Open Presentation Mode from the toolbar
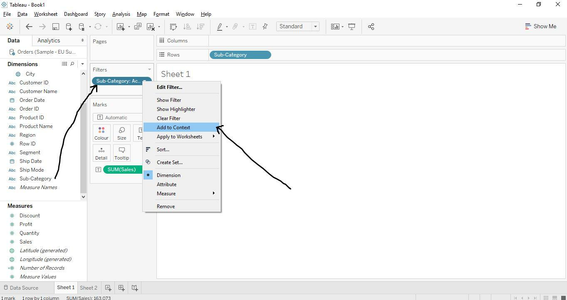The image size is (567, 300). [x=352, y=26]
